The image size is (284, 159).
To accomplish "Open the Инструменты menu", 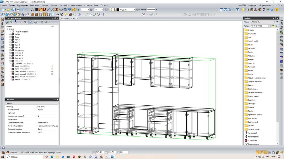I will (76, 5).
